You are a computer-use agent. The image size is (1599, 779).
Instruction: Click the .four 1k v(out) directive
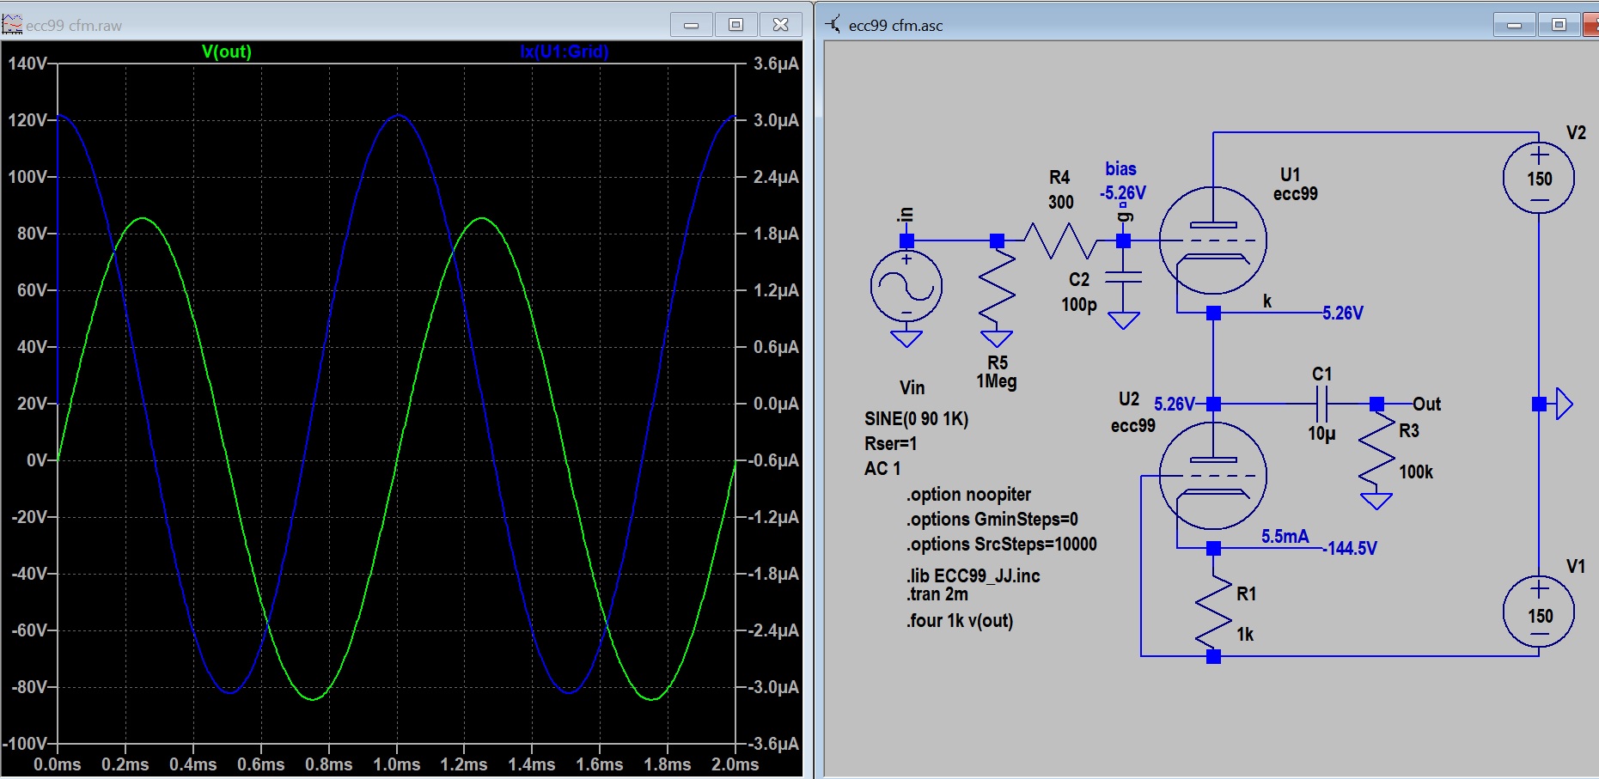point(959,621)
